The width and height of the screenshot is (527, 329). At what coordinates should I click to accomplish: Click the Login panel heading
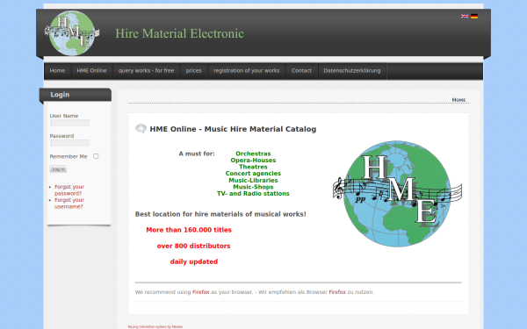click(60, 95)
